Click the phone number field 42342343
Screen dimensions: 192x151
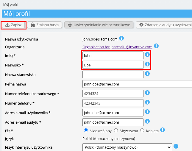(x=113, y=103)
